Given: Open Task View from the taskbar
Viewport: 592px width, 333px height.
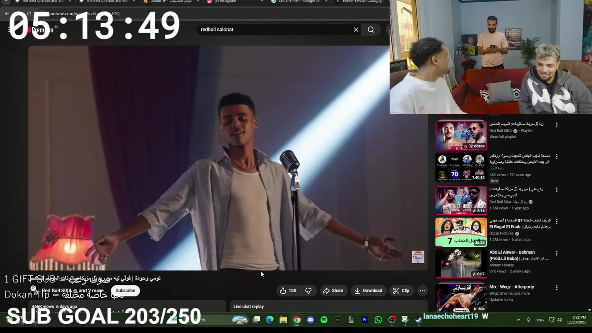Looking at the screenshot, I should tap(257, 320).
